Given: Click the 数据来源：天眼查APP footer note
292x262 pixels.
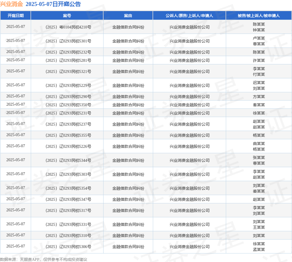Looking at the screenshot, I should coord(44,259).
